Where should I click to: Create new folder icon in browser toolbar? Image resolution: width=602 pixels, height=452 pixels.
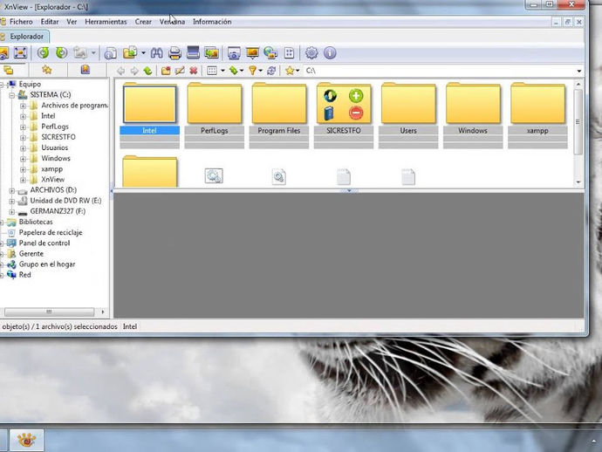click(x=166, y=71)
